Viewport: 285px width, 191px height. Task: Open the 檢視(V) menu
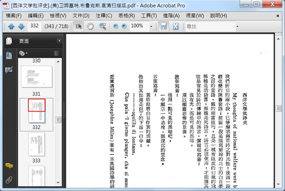pyautogui.click(x=58, y=16)
